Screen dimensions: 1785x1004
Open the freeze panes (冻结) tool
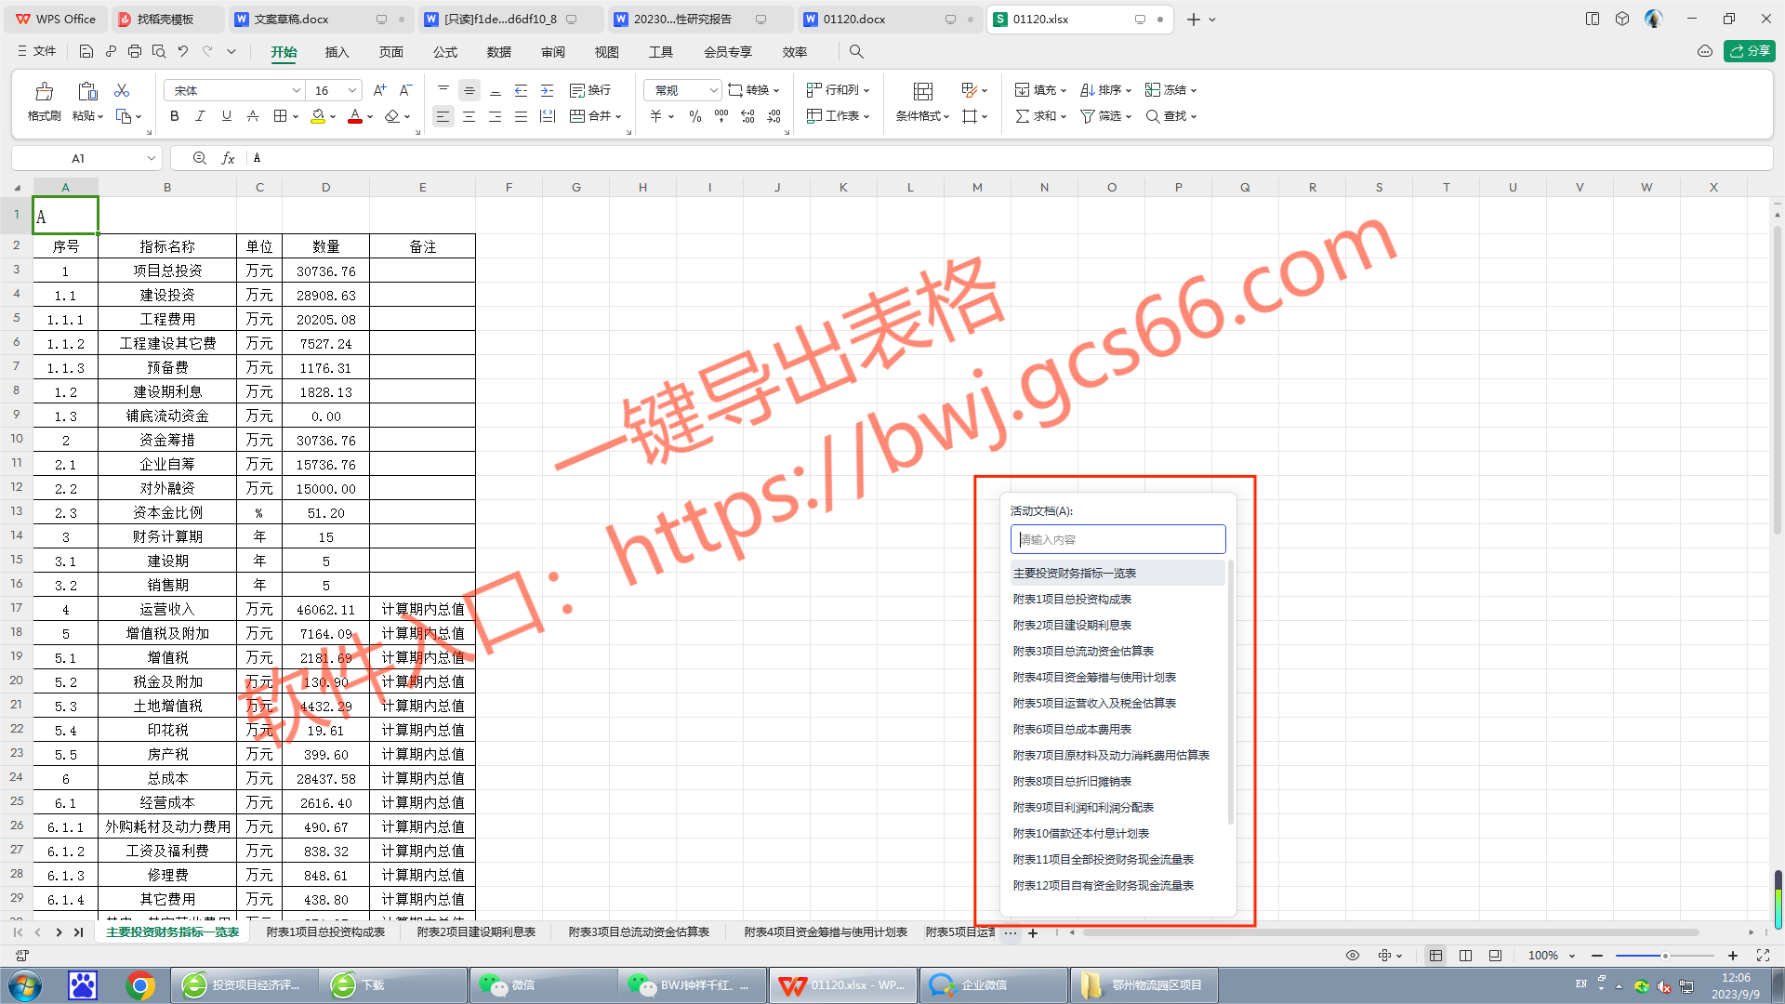(x=1170, y=89)
